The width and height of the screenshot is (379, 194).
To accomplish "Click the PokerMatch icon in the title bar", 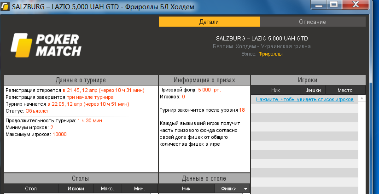I will coord(5,6).
